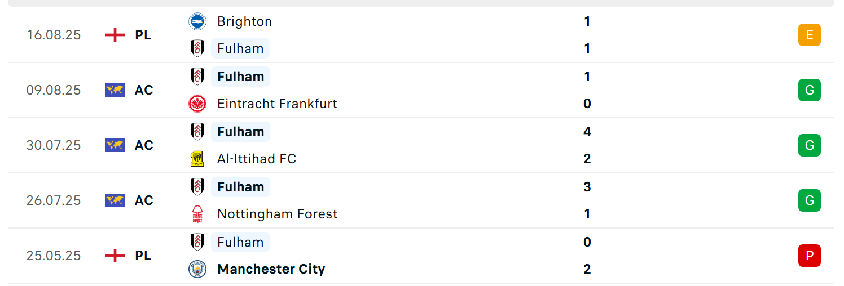Click England flag in 16.08.25 row
The width and height of the screenshot is (844, 286).
(x=115, y=35)
